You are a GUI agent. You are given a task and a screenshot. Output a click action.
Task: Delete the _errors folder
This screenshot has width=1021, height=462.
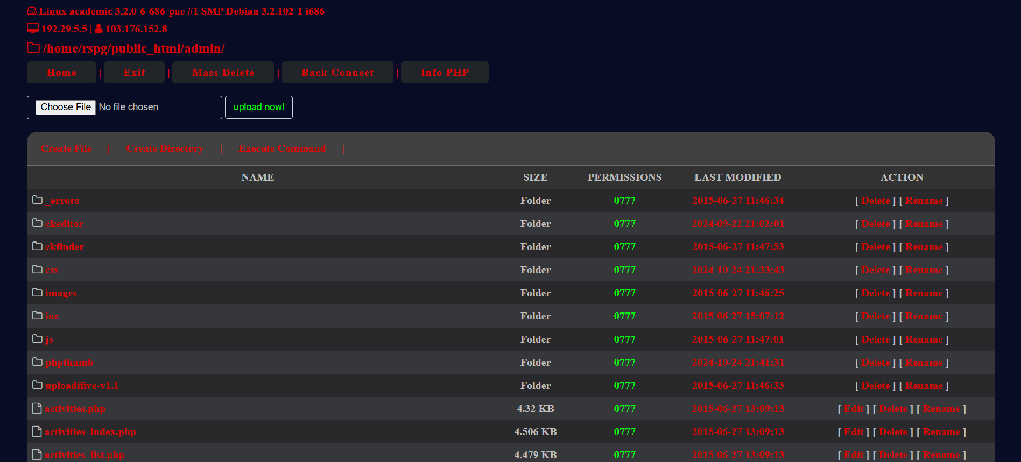[876, 201]
